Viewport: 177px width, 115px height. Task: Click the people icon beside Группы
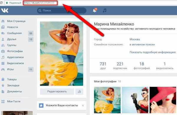(3, 45)
